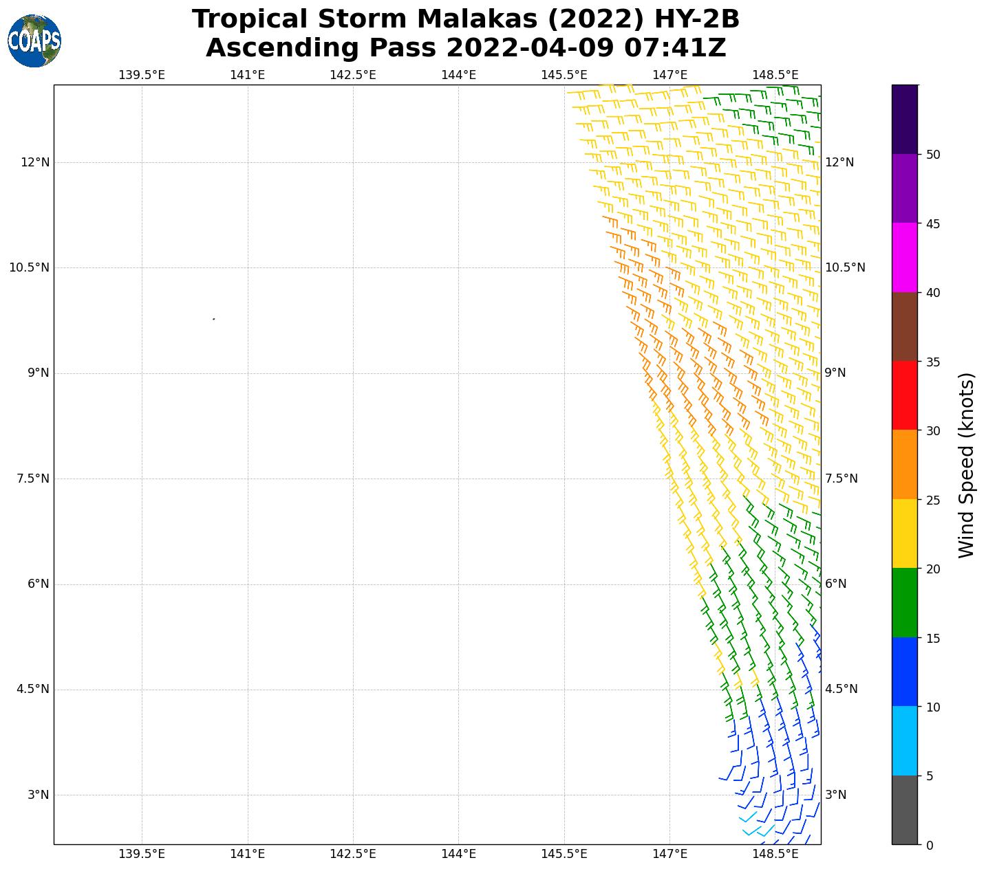Click the violet 45–50 knot color band
986x869 pixels.
pos(904,188)
